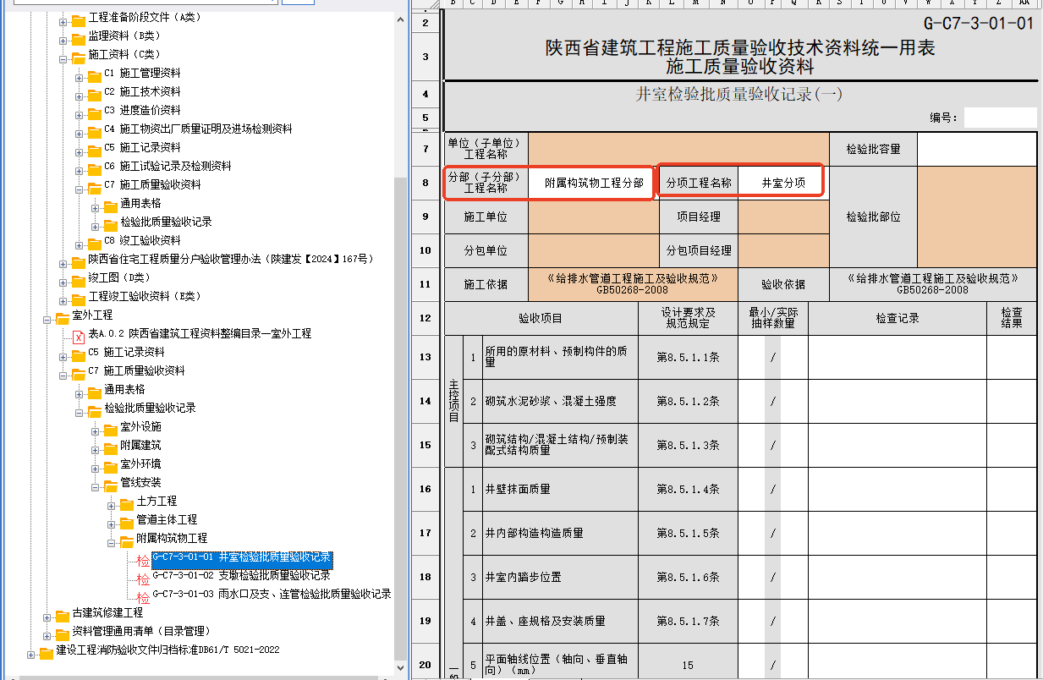1043x680 pixels.
Task: Select the 管道主体工程 tree entry
Action: click(x=167, y=520)
